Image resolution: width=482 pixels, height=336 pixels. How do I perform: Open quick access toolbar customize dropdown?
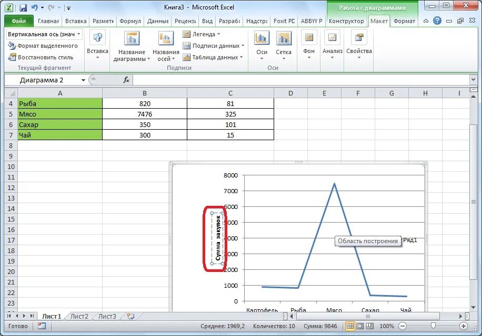coord(68,8)
